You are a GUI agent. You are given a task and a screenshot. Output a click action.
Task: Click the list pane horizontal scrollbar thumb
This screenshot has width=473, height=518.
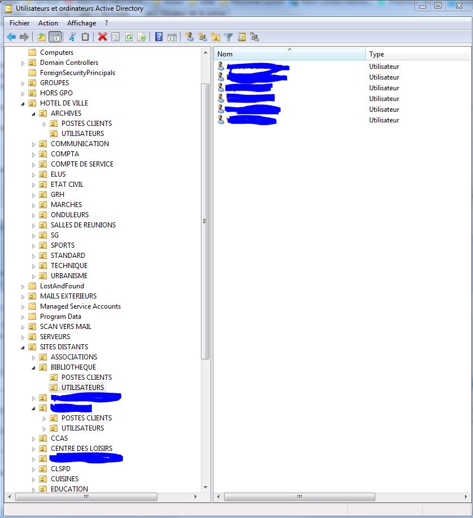pos(300,497)
